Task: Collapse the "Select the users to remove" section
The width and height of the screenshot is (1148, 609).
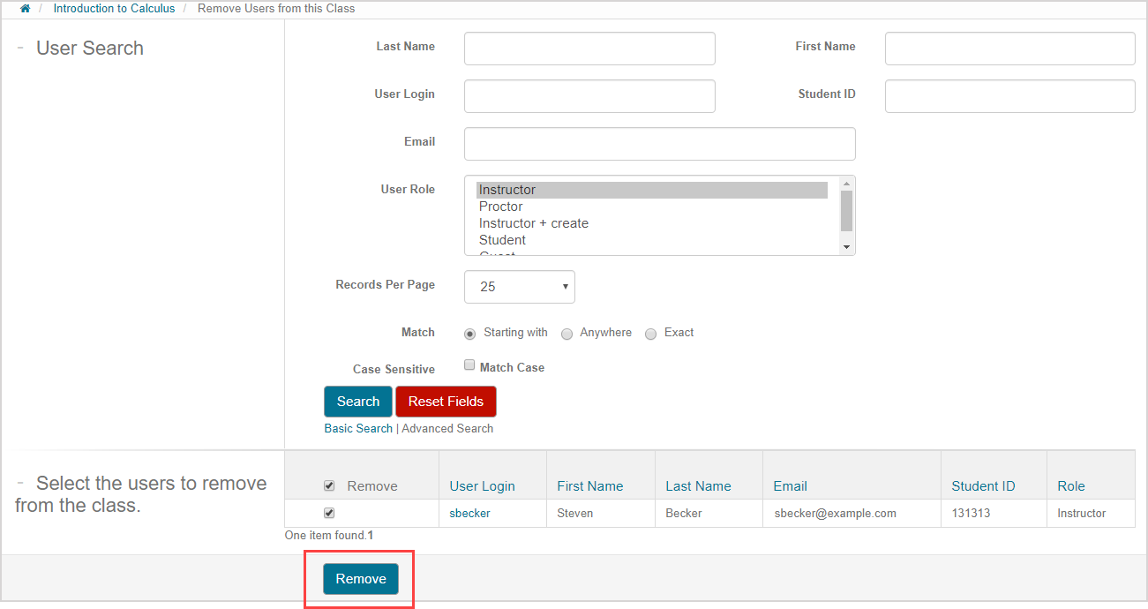Action: [21, 482]
